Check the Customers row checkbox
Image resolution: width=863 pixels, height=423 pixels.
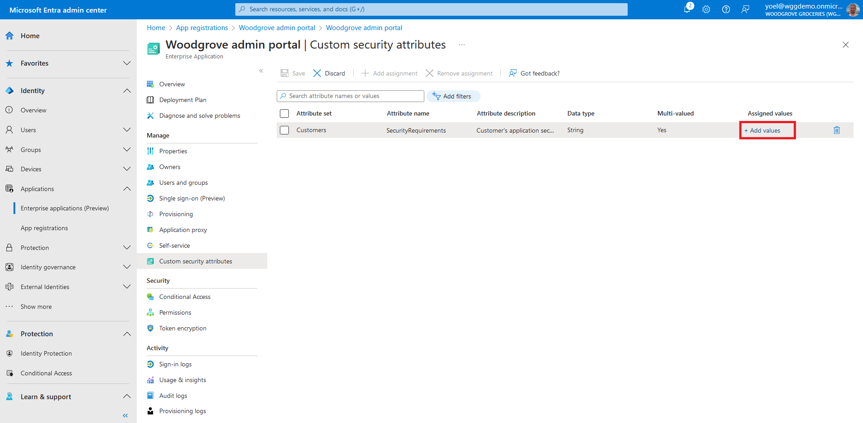pos(284,130)
